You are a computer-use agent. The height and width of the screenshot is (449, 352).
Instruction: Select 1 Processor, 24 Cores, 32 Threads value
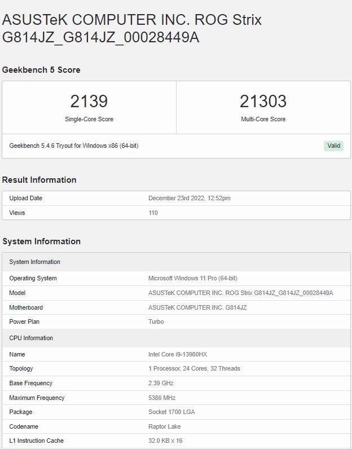pyautogui.click(x=194, y=368)
